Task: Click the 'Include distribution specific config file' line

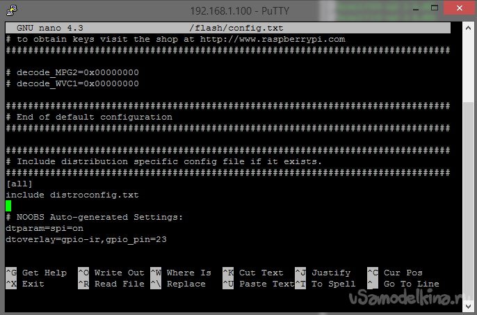Action: click(x=163, y=161)
